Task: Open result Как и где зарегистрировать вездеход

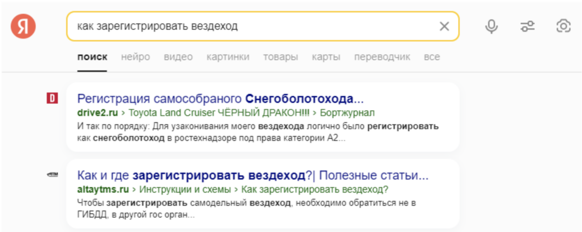Action: [x=252, y=175]
